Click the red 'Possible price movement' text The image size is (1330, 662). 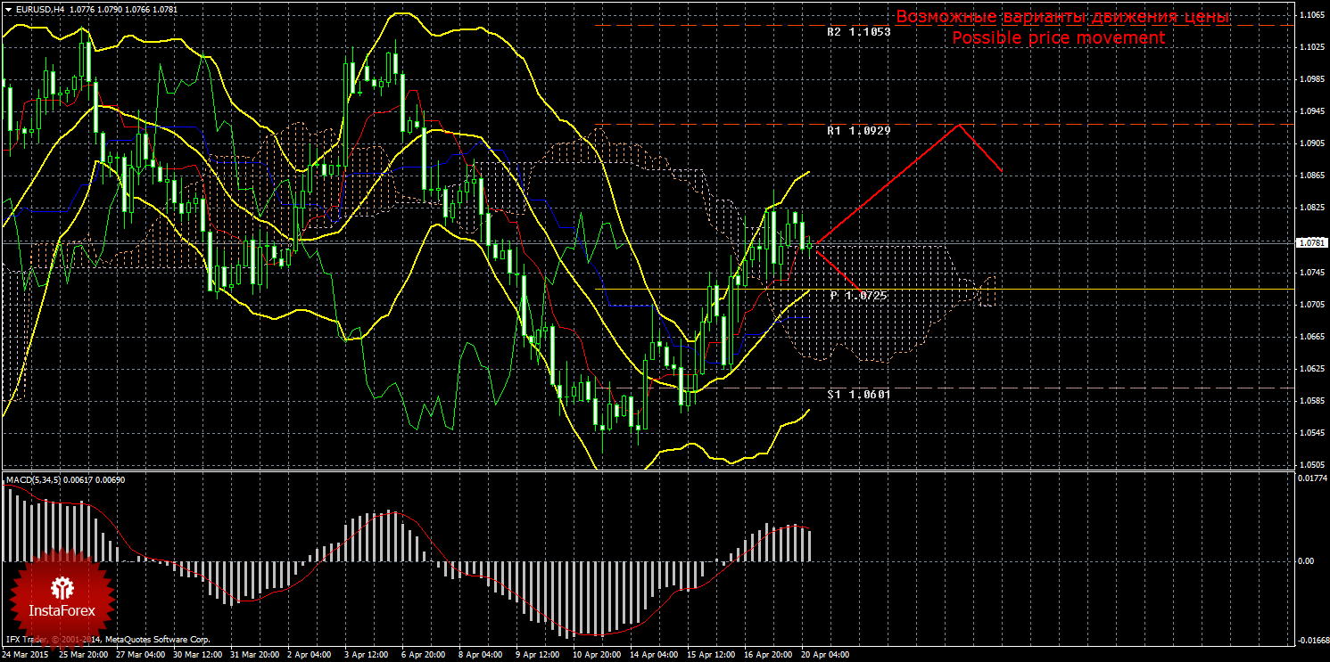click(x=1058, y=38)
